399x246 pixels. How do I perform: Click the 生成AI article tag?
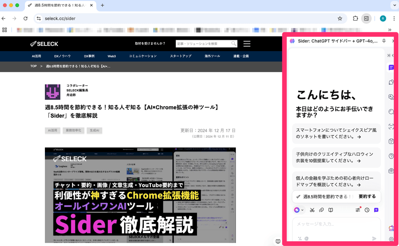tap(94, 131)
